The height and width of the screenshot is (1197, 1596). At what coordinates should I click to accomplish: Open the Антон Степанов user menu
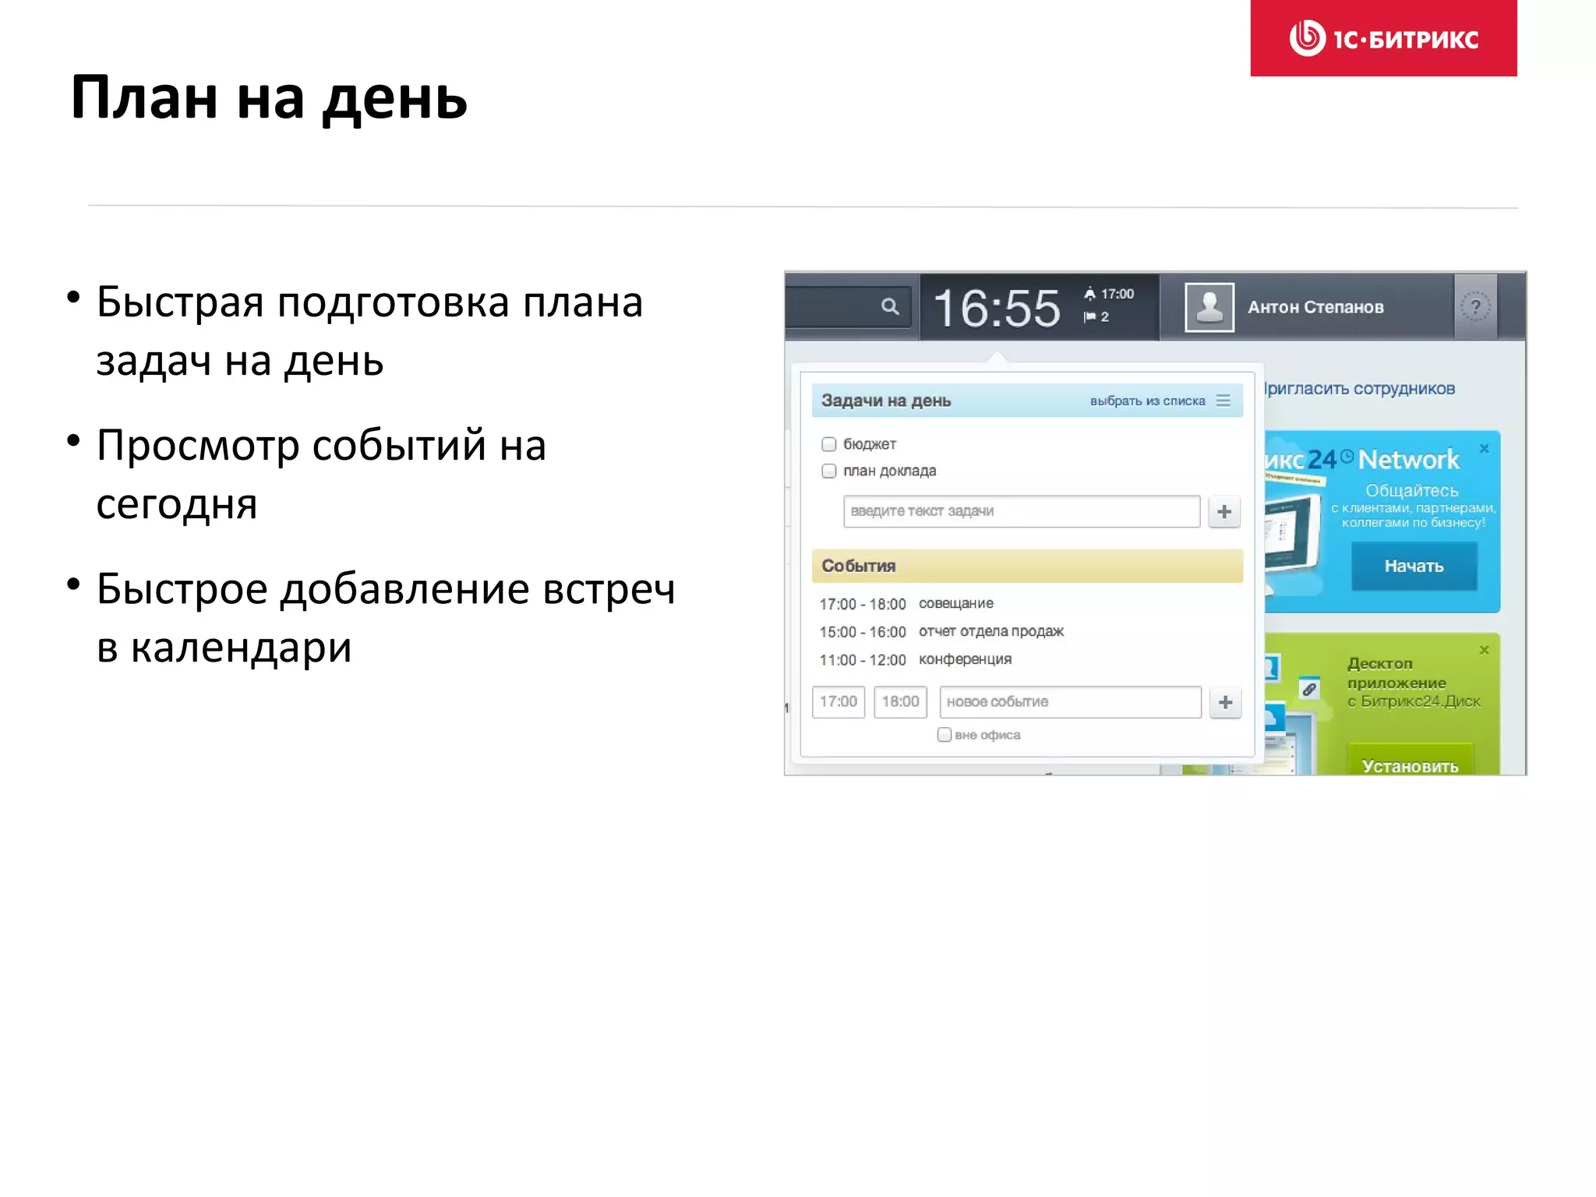pos(1315,307)
